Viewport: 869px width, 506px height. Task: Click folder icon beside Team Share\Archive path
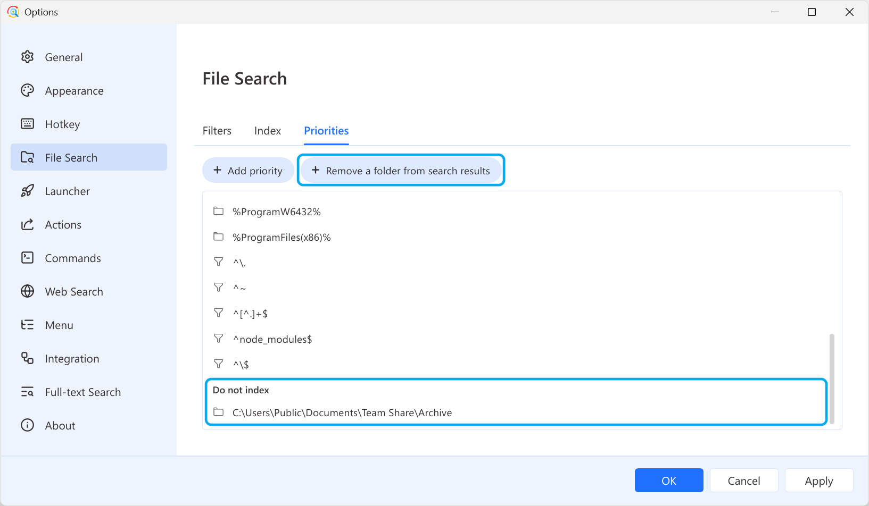(218, 412)
